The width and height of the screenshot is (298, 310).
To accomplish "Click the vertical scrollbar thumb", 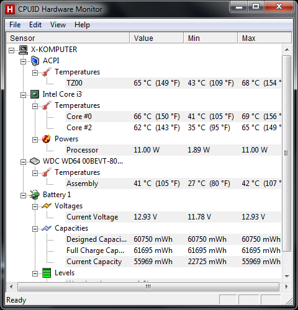I will (287, 153).
